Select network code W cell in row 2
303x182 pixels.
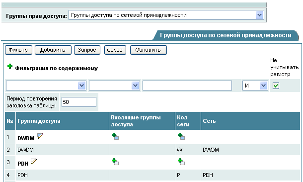(188, 150)
